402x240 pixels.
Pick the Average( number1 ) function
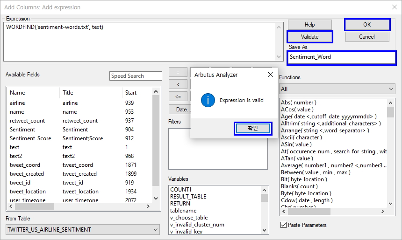coord(333,165)
